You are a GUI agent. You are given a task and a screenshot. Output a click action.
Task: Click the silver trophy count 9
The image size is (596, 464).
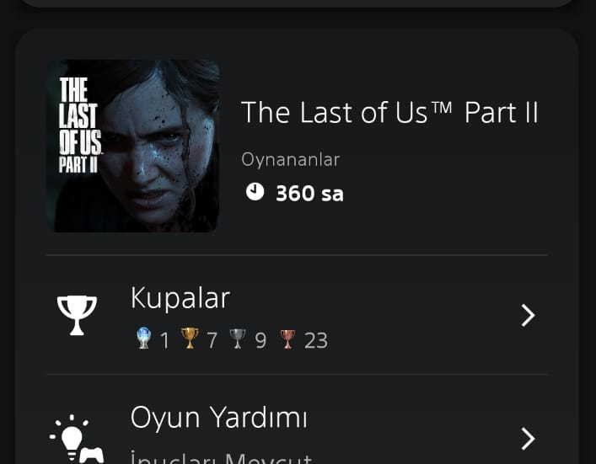point(260,340)
